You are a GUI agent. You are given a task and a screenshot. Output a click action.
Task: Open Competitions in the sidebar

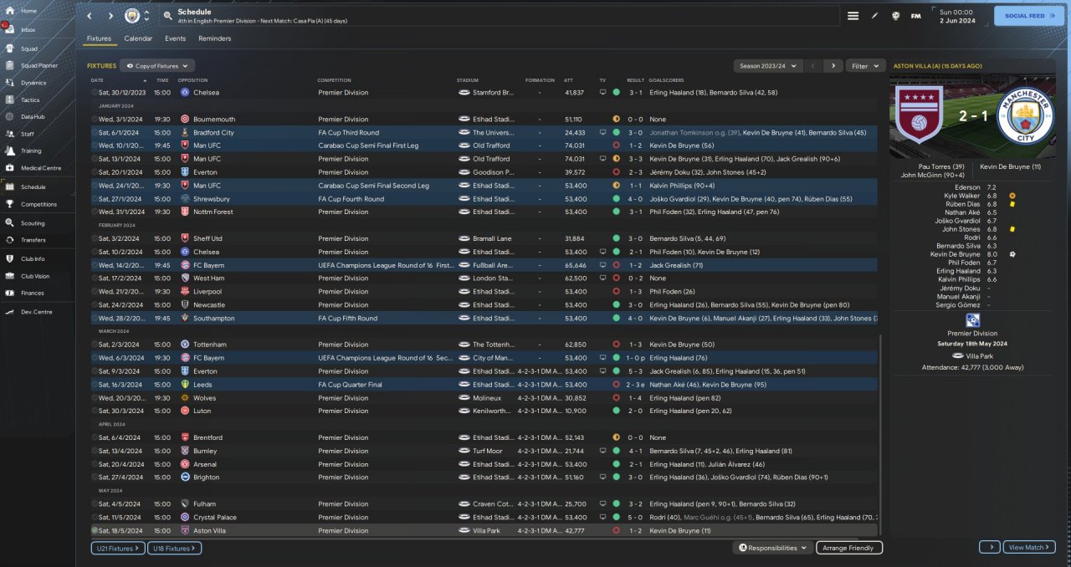[x=37, y=204]
